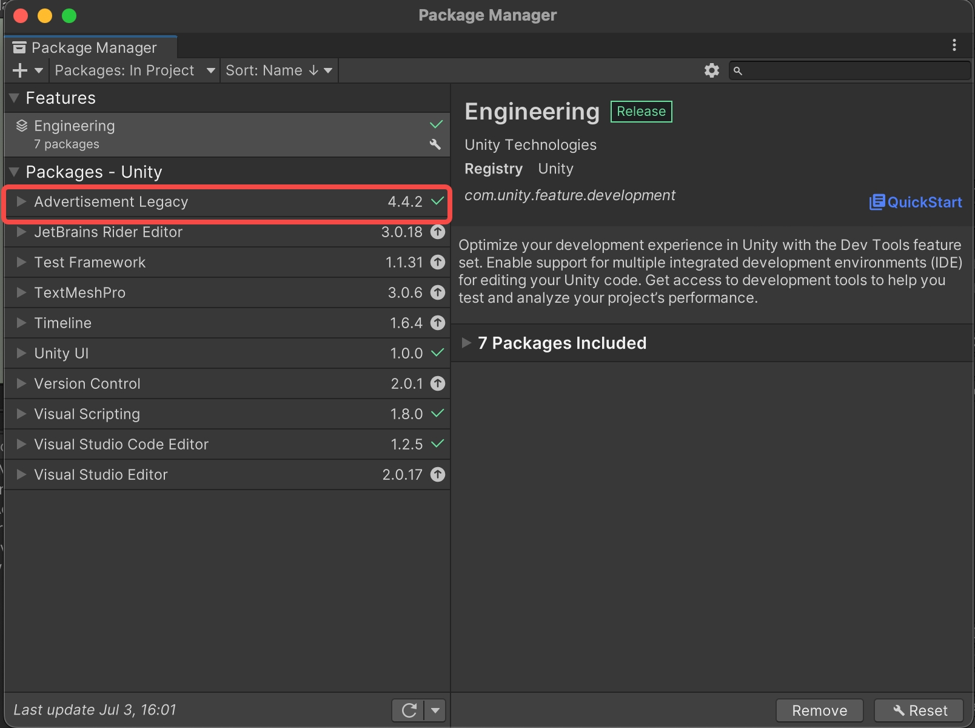Open the QuickStart link
975x728 pixels.
[916, 202]
